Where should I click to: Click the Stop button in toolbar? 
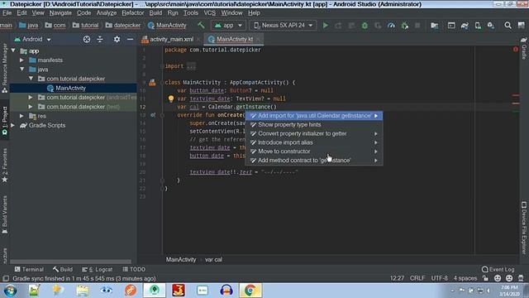click(x=417, y=26)
